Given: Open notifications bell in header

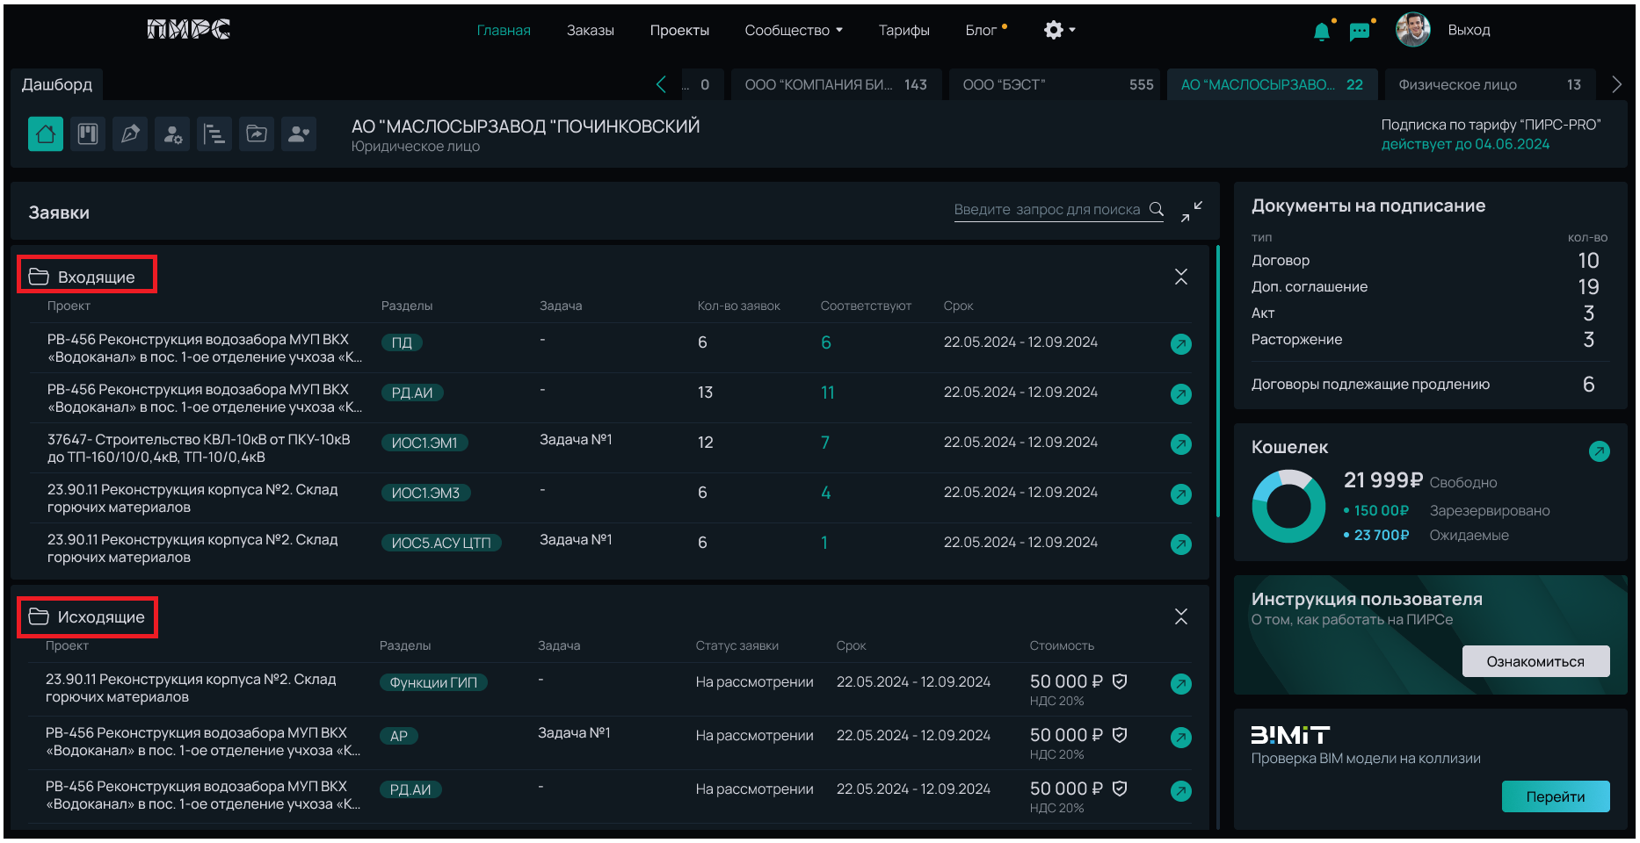Looking at the screenshot, I should point(1321,32).
